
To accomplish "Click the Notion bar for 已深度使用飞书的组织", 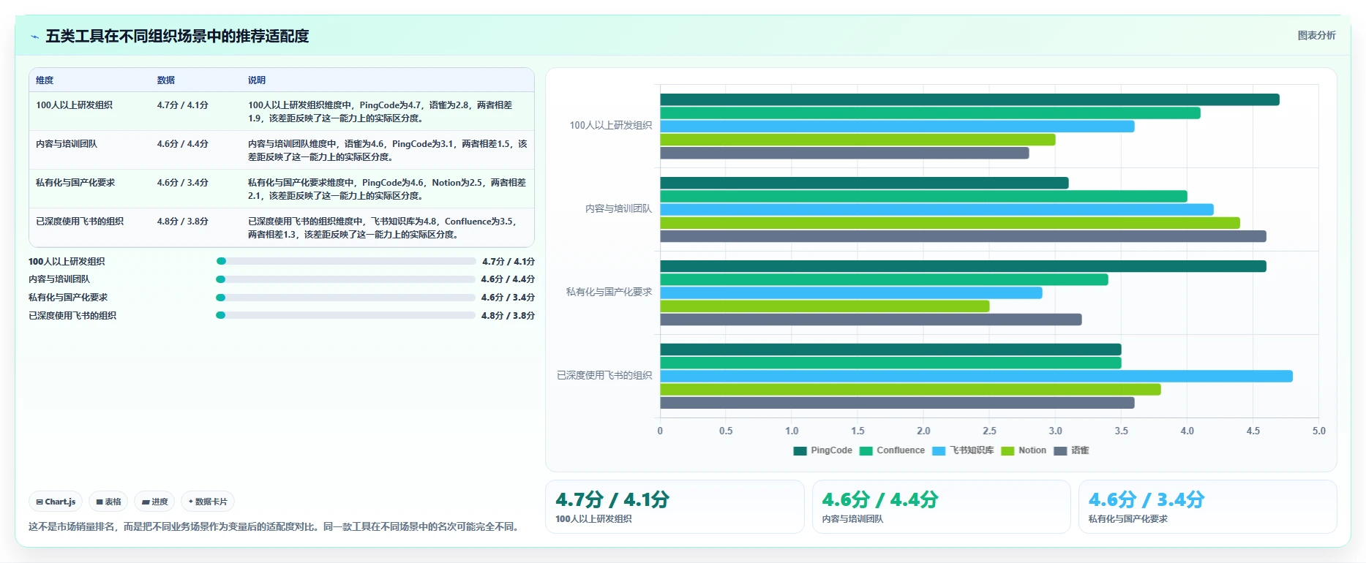I will coord(910,390).
